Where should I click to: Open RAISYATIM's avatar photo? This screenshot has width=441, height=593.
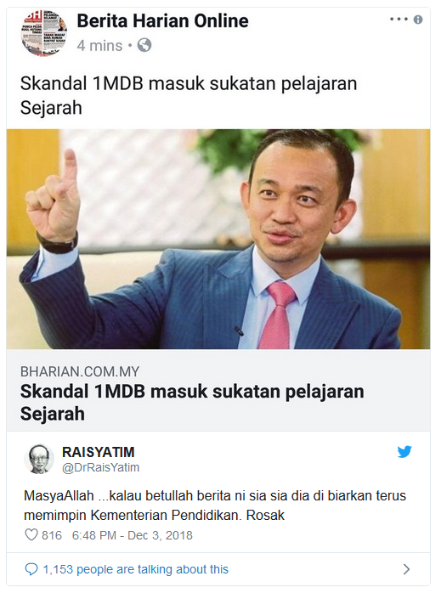[x=39, y=459]
